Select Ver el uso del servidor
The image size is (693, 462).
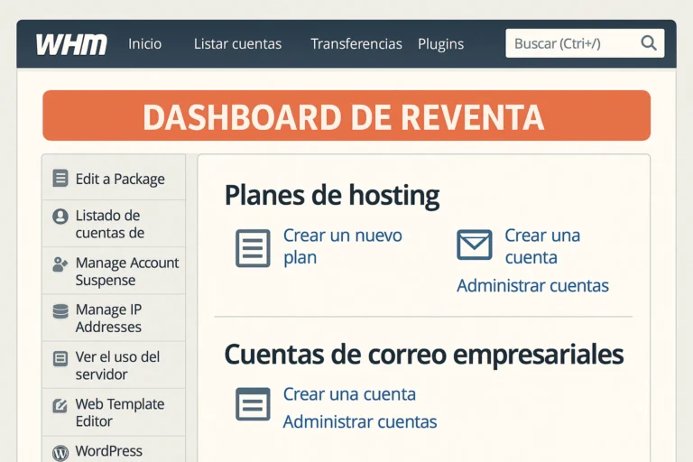tap(114, 365)
